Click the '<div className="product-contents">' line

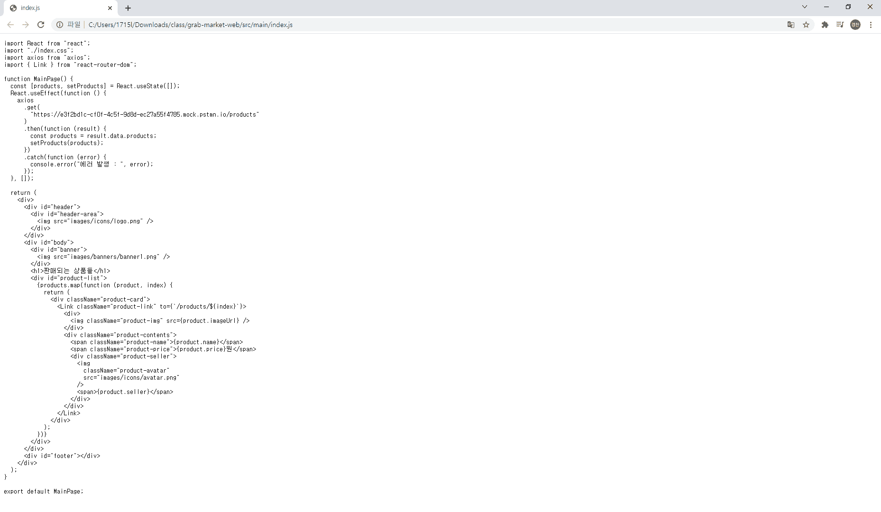[120, 335]
